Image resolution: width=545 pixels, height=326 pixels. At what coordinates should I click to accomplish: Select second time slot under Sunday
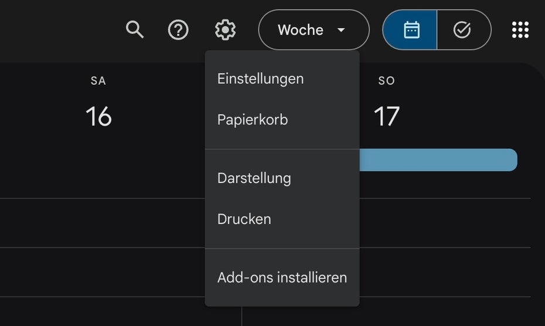(x=445, y=272)
